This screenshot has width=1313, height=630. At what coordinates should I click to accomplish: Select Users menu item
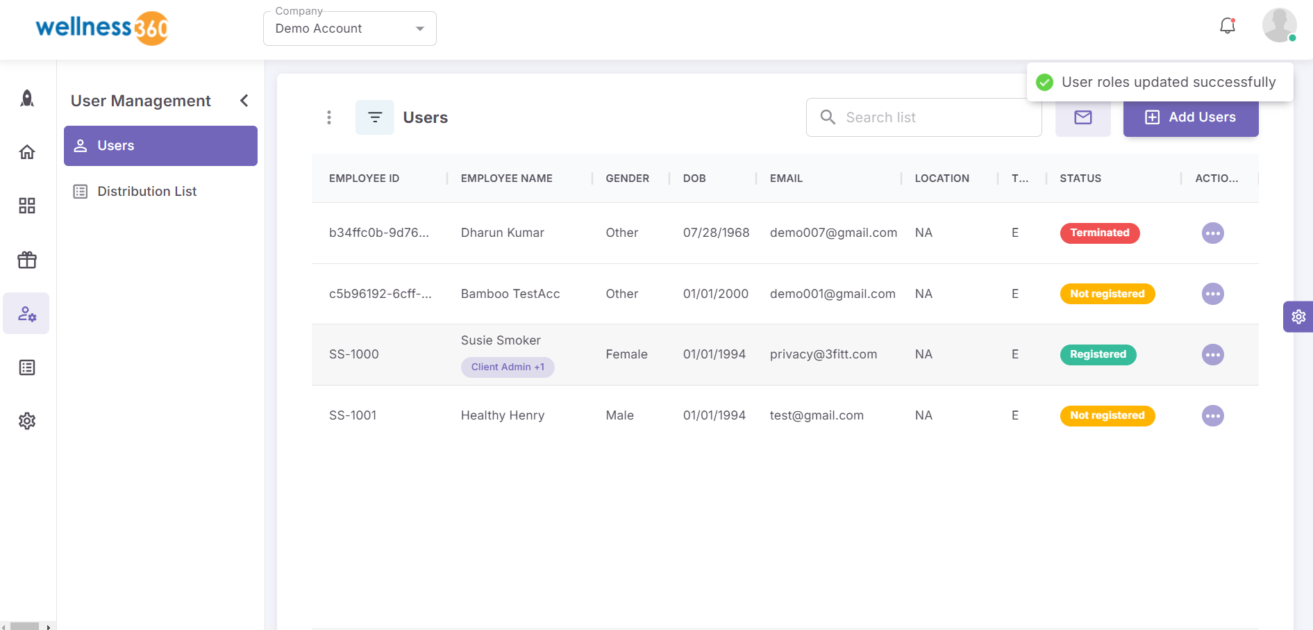coord(160,146)
